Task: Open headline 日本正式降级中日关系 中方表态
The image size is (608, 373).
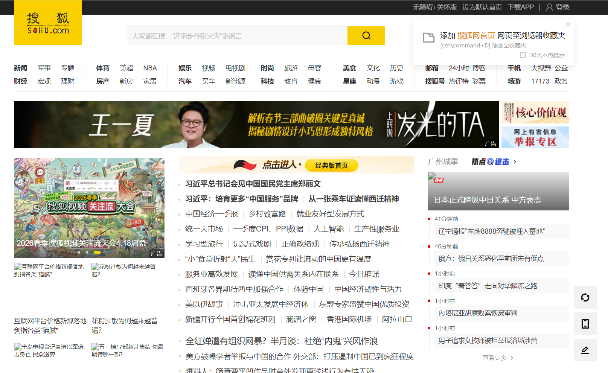Action: point(488,200)
